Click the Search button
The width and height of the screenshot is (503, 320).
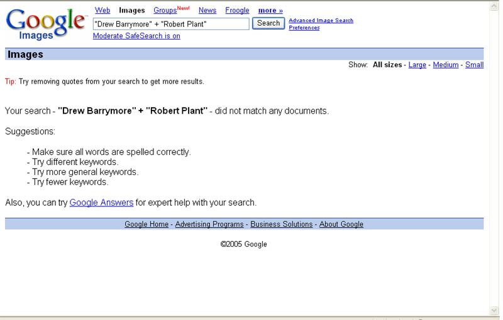tap(268, 23)
